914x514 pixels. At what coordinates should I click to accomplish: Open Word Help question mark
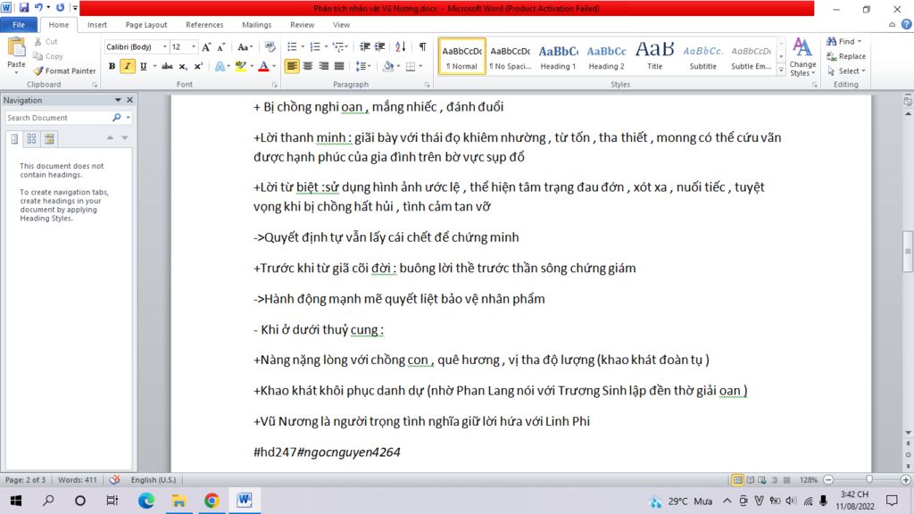coord(906,24)
